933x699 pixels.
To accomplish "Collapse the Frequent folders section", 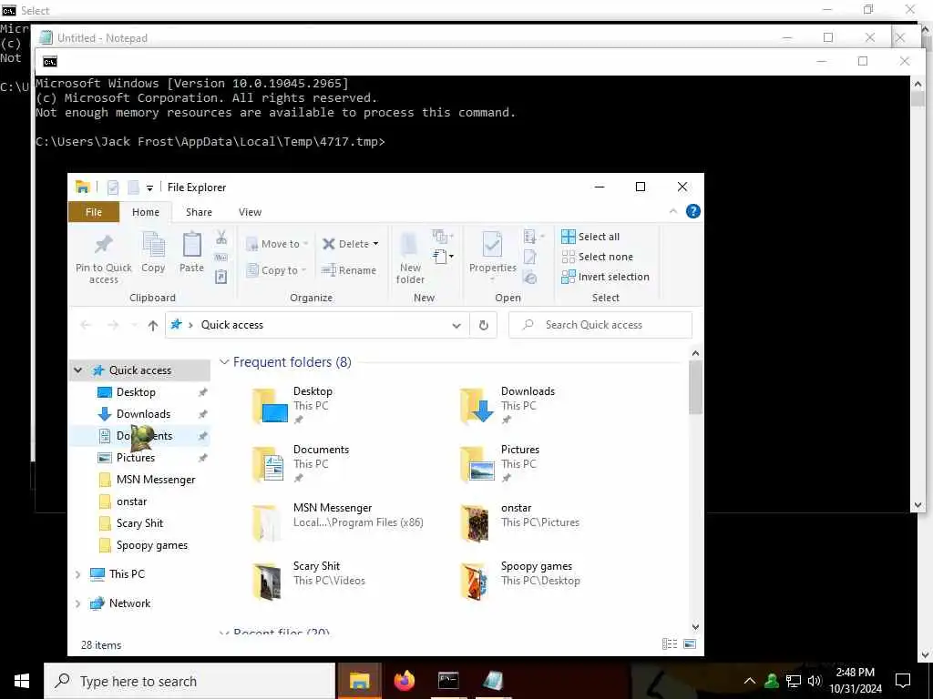I will pyautogui.click(x=224, y=362).
